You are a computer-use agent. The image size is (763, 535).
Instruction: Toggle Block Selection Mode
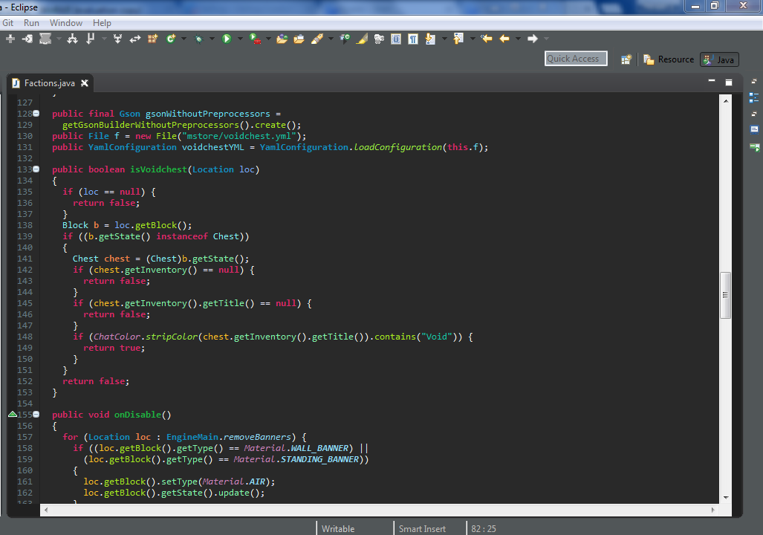[396, 39]
